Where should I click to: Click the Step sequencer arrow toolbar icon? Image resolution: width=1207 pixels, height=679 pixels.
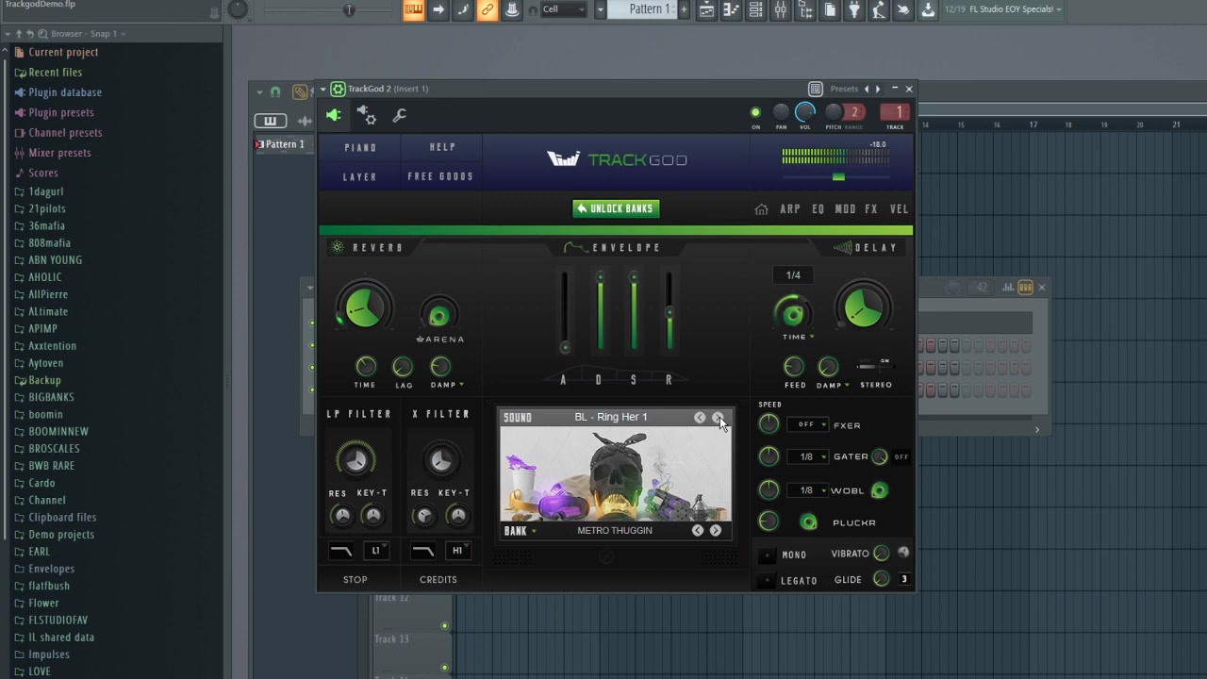pos(438,9)
